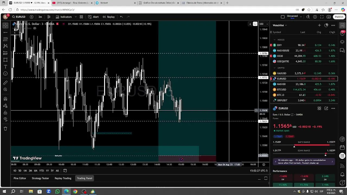Select the 1D date range
This screenshot has width=347, height=195.
click(x=15, y=171)
